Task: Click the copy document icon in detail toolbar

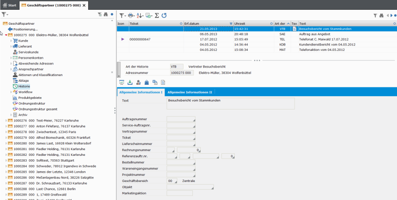Action: [155, 82]
